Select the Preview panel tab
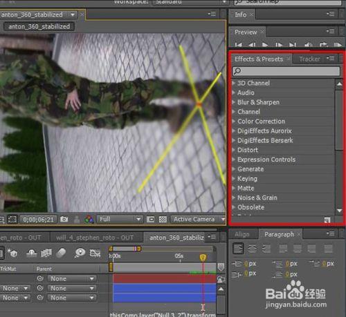346x317 pixels. tap(246, 32)
